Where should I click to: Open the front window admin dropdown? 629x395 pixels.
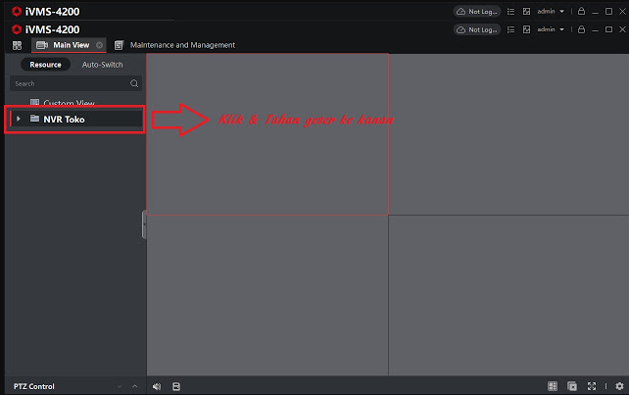click(551, 29)
